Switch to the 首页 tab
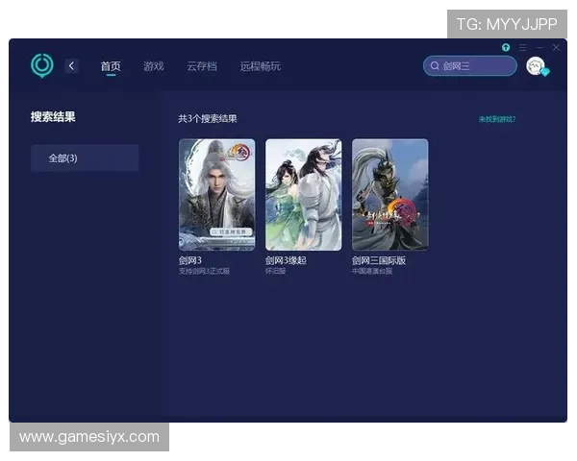Screen dimensions: 577x461 111,66
